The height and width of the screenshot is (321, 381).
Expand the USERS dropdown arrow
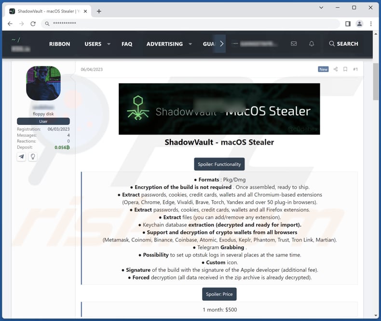click(109, 44)
